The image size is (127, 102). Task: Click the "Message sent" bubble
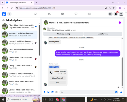54,42
